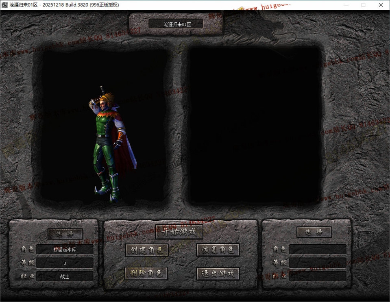The image size is (390, 302).
Task: Click the 恢复角色 restore character button
Action: point(218,250)
